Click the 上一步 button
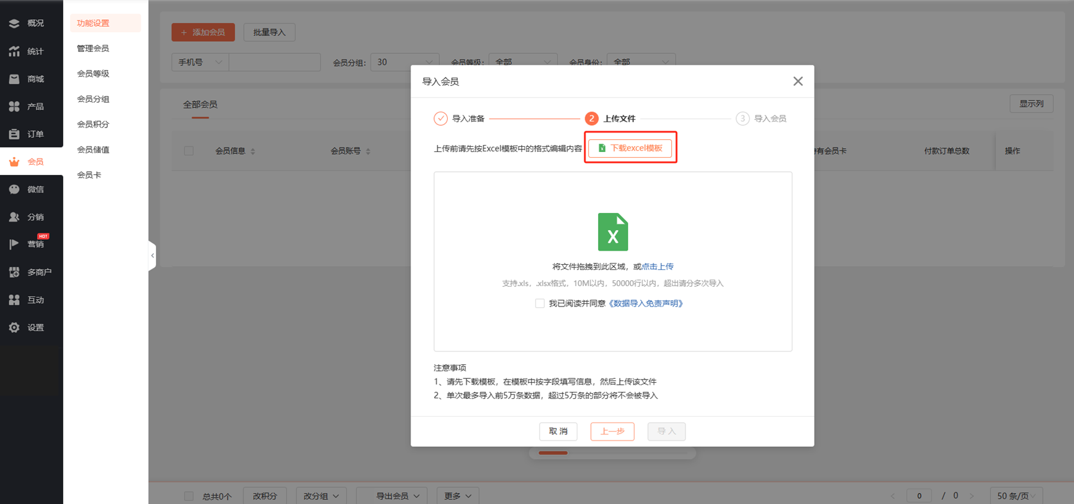Image resolution: width=1074 pixels, height=504 pixels. pyautogui.click(x=612, y=432)
